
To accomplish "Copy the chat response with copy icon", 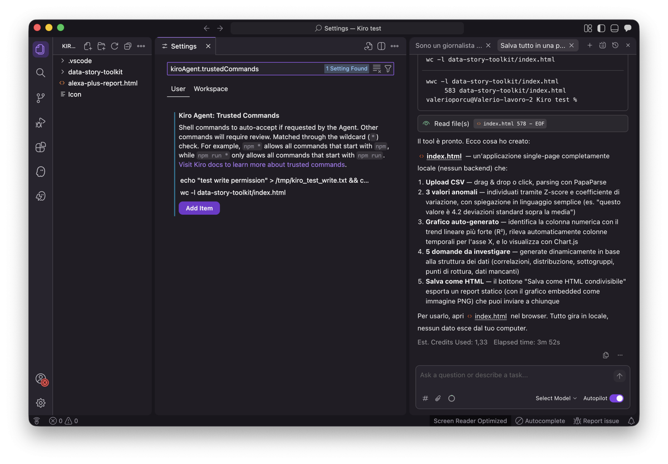I will [x=606, y=355].
